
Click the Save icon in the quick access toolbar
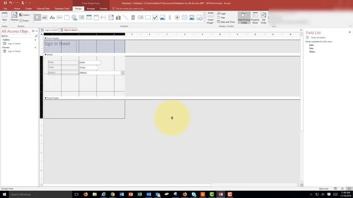[x=5, y=3]
